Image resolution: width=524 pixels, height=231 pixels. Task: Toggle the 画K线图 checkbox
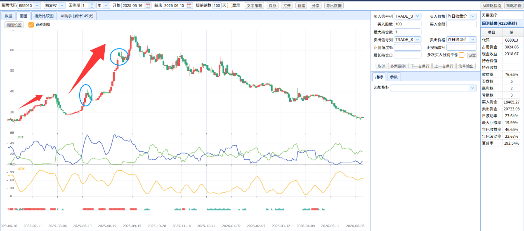tap(31, 25)
